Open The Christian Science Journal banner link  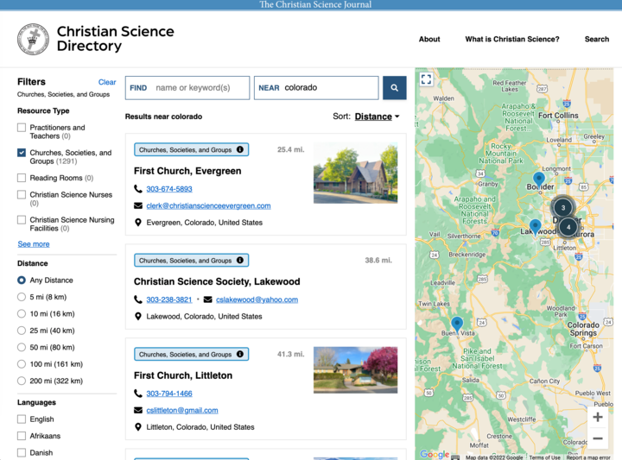[x=315, y=5]
